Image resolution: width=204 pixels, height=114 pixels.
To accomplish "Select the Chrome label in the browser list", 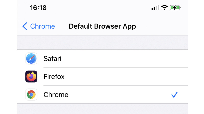I will point(56,95).
